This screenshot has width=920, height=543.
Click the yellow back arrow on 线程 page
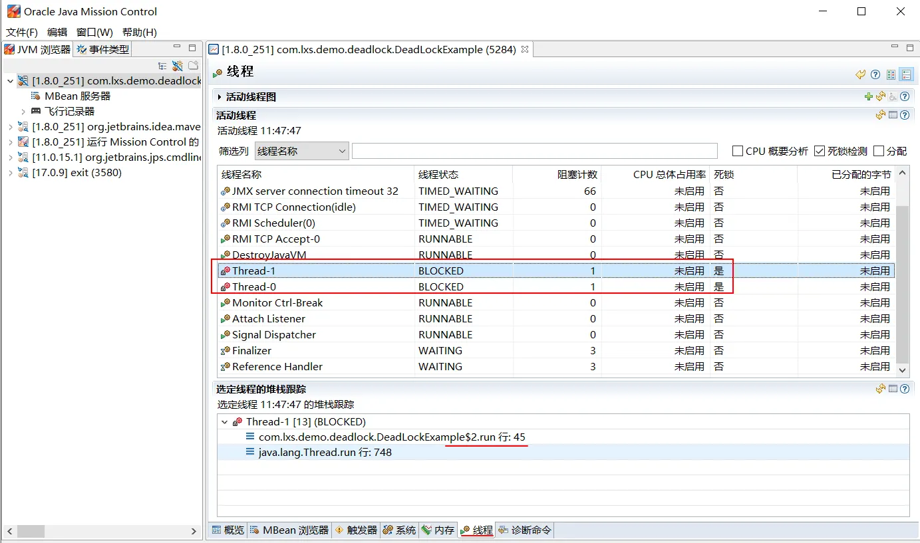click(861, 74)
